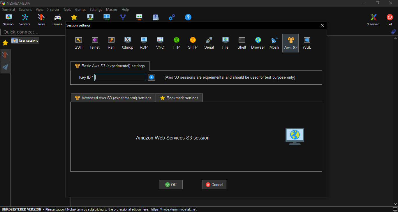The height and width of the screenshot is (212, 398).
Task: Select the SFTP session icon
Action: point(193,43)
